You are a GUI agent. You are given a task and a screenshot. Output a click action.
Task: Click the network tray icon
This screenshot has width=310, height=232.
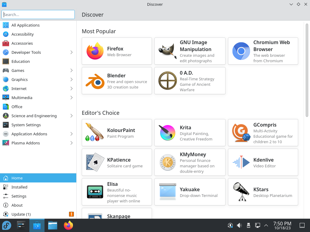pyautogui.click(x=257, y=225)
